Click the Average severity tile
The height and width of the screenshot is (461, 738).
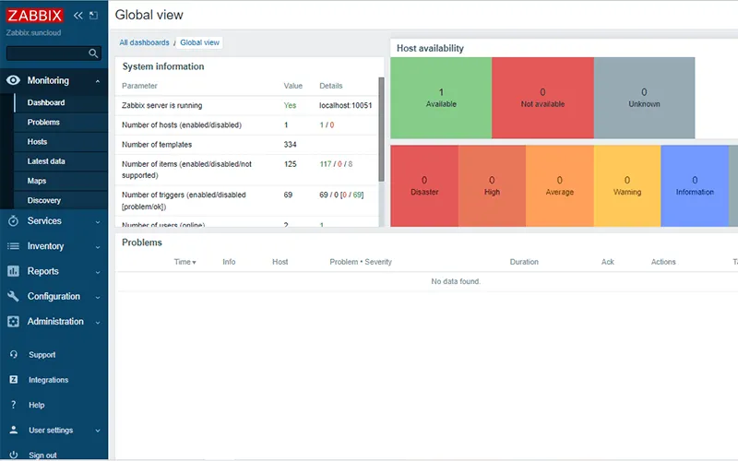pos(560,186)
